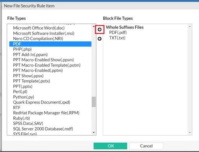Select PPT Macro-Enabled Show(.ppsm)
This screenshot has height=152, width=199.
[x=43, y=60]
